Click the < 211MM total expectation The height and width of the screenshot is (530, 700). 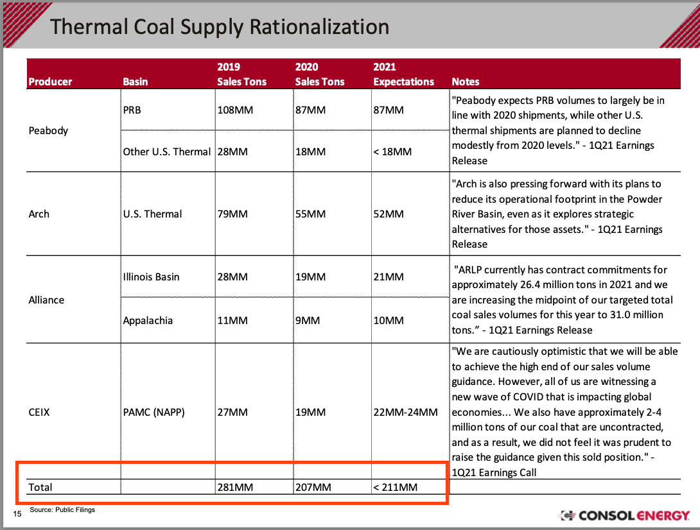tap(395, 487)
